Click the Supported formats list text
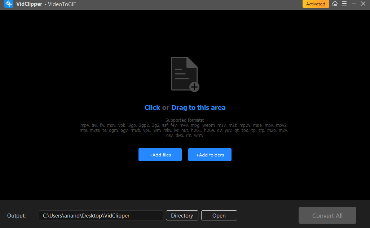Screen dimensions: 370x228 184,128
